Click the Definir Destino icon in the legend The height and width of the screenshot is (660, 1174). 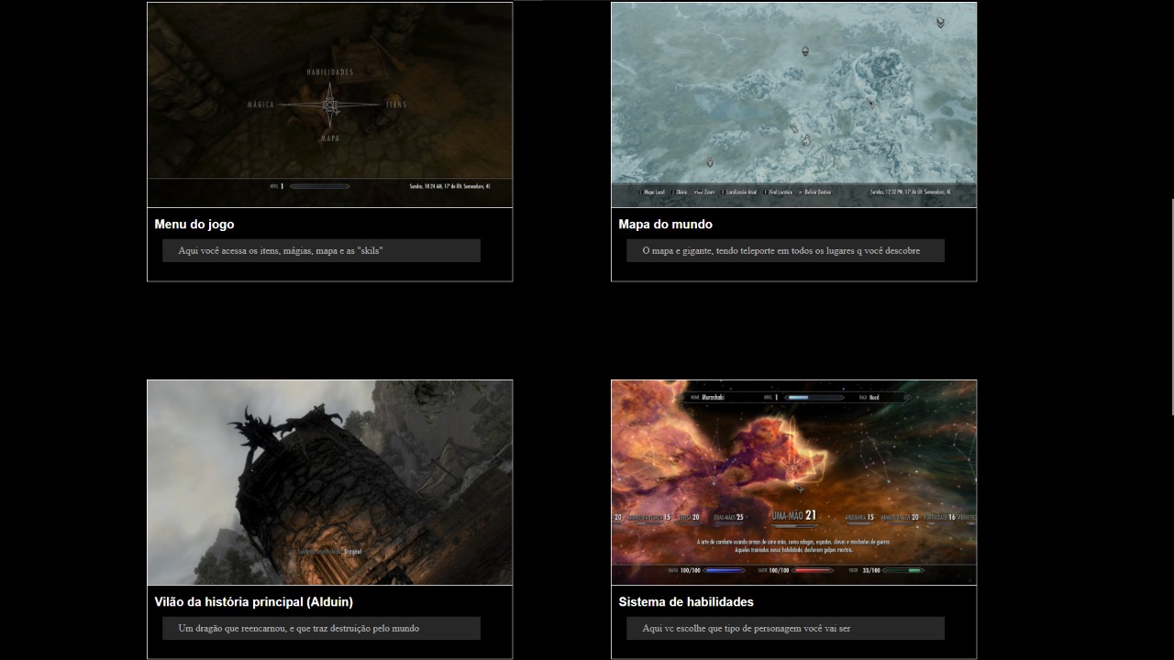pyautogui.click(x=801, y=193)
